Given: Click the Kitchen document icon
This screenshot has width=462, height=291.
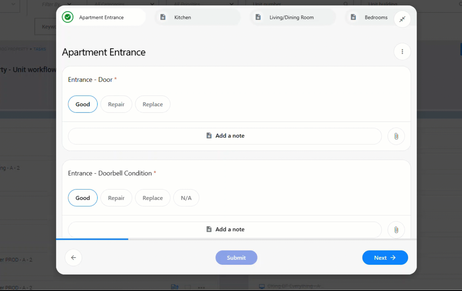Looking at the screenshot, I should tap(163, 17).
